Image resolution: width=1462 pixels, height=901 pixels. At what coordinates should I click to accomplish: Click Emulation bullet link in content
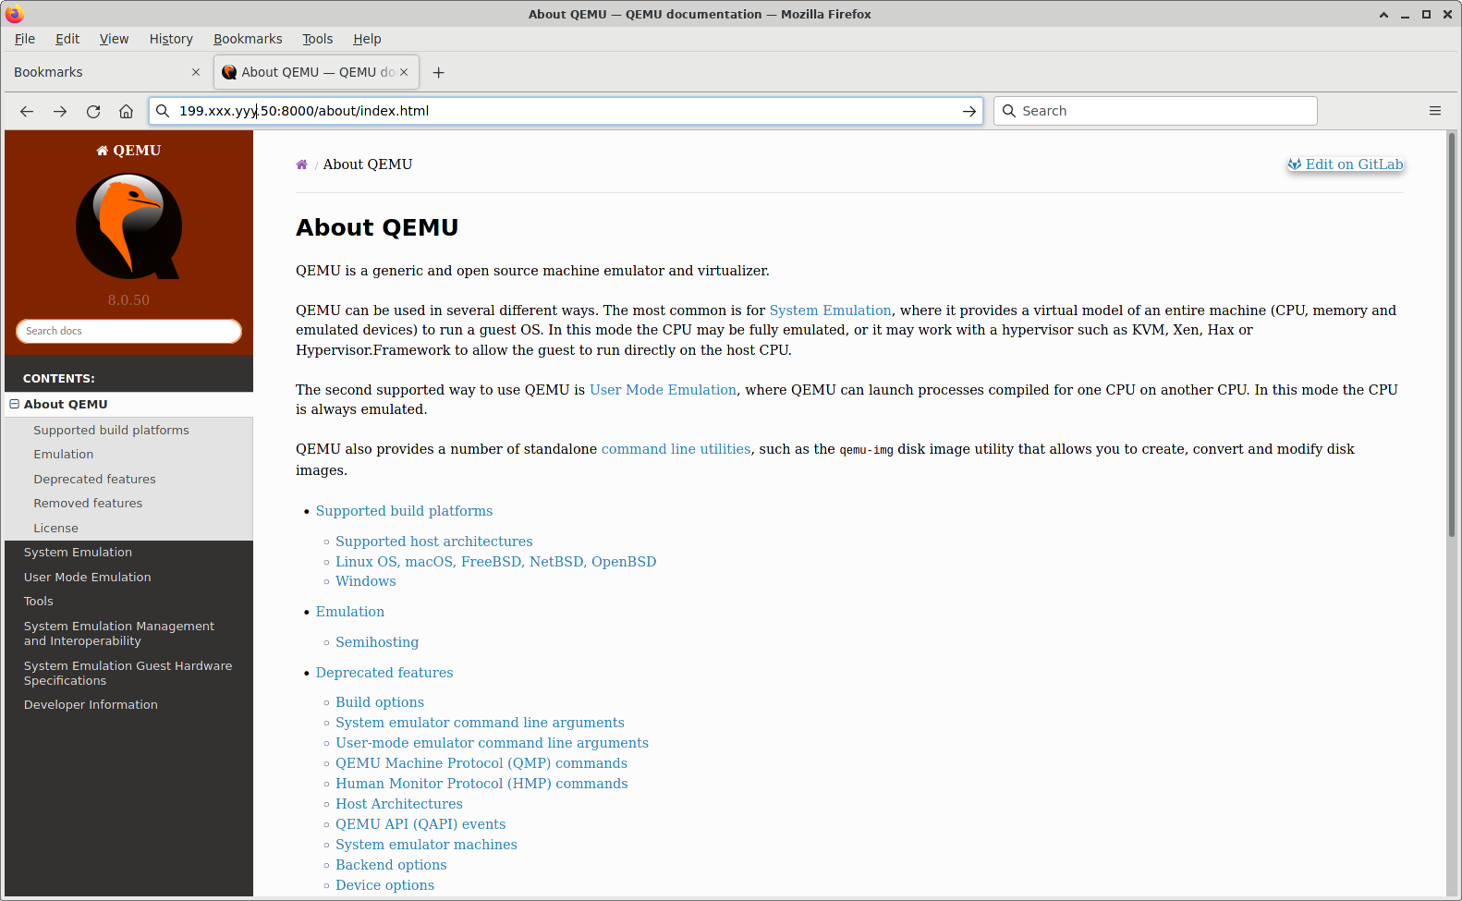coord(349,612)
